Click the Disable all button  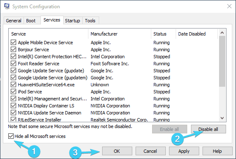click(x=208, y=129)
